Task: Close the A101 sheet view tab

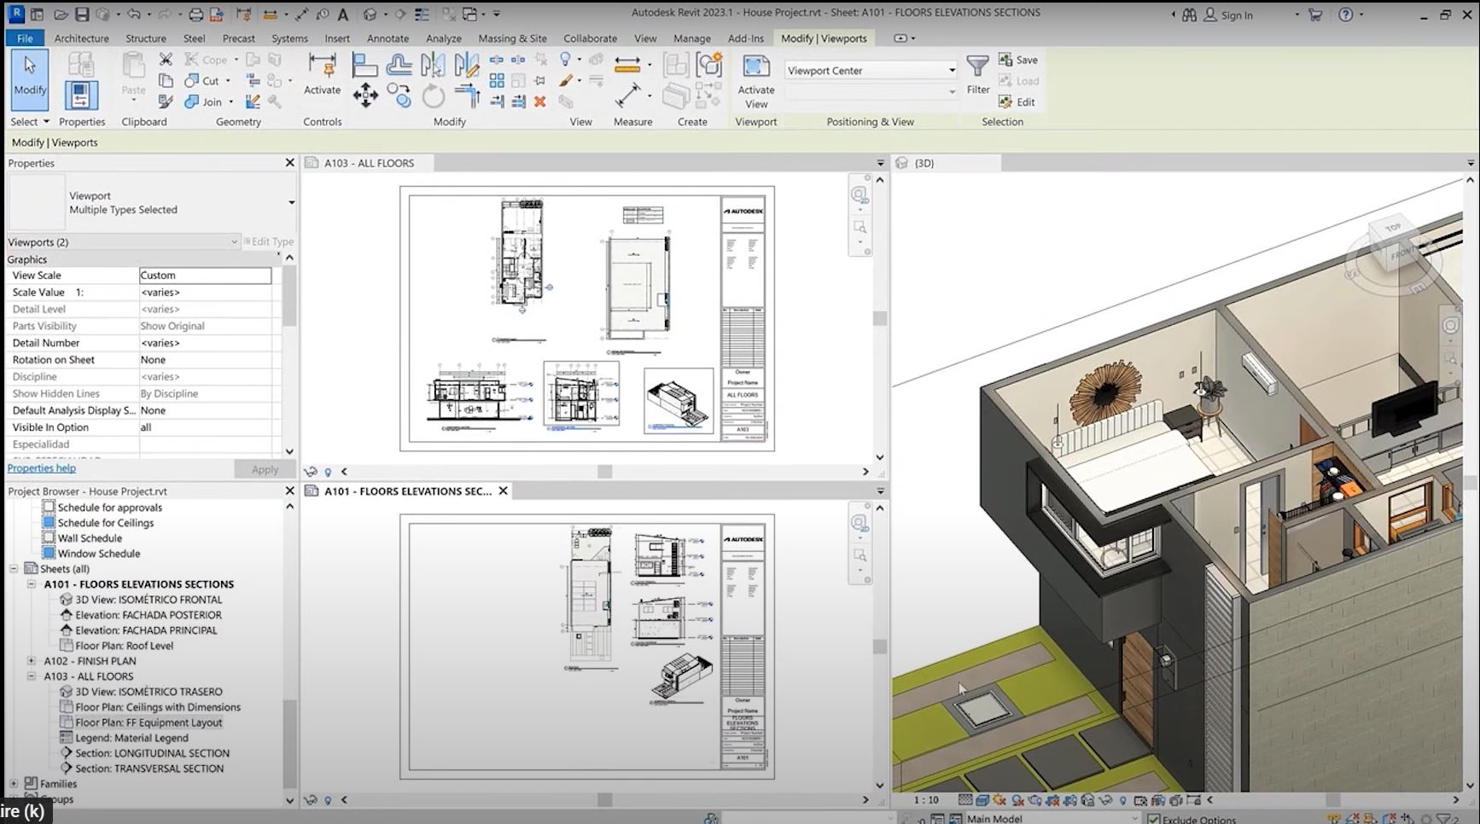Action: (504, 491)
